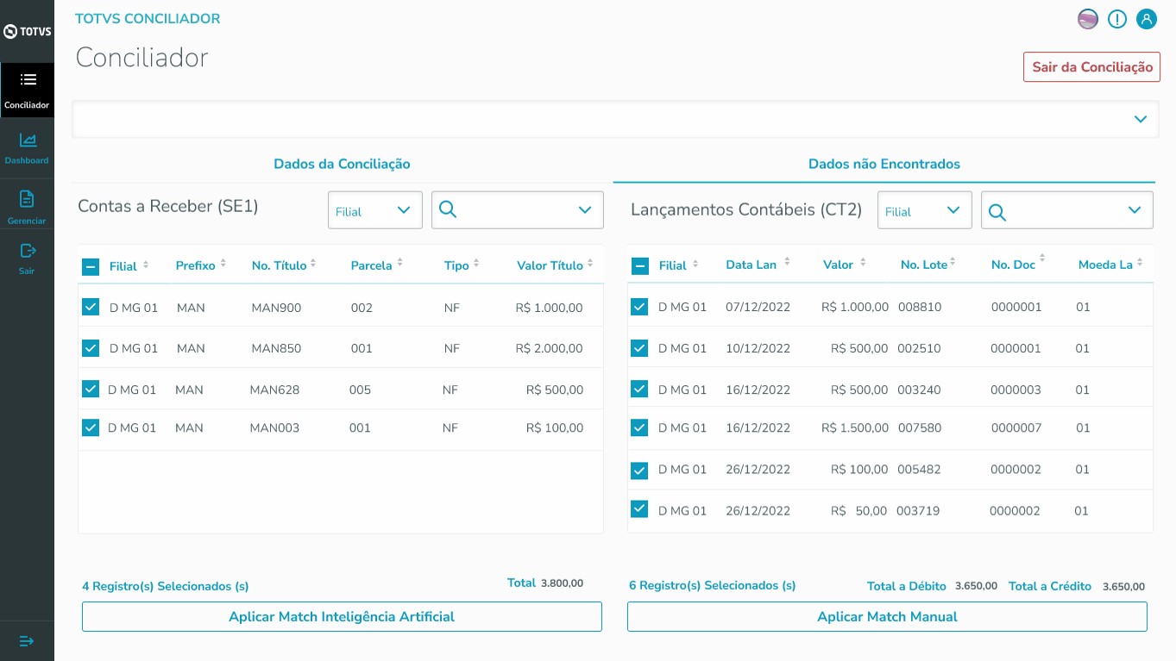
Task: Switch to Dados da Conciliação tab
Action: tap(342, 164)
